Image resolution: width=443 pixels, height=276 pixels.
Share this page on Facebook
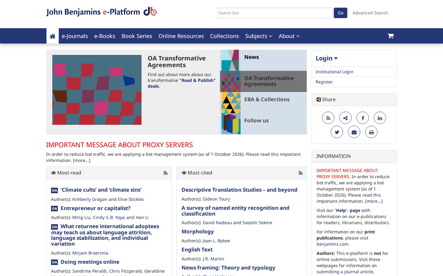pyautogui.click(x=363, y=118)
